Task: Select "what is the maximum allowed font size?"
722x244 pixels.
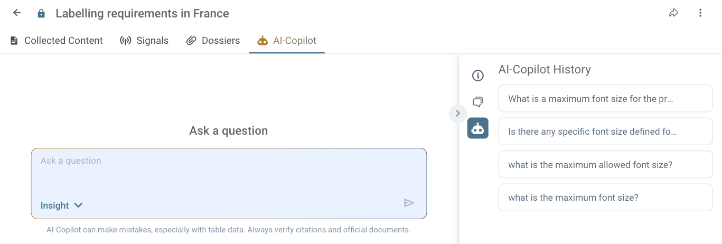Action: (605, 165)
